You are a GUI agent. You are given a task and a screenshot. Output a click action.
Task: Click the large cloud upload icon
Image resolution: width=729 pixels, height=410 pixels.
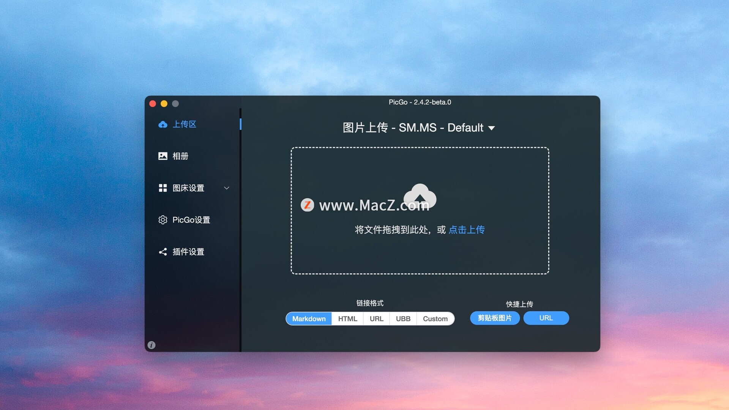(420, 196)
